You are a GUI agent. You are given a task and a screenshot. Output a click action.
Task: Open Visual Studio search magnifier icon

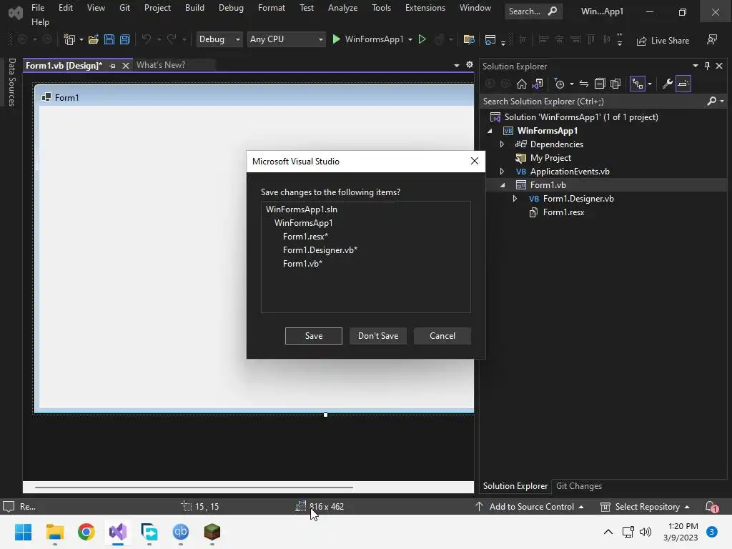(x=553, y=11)
